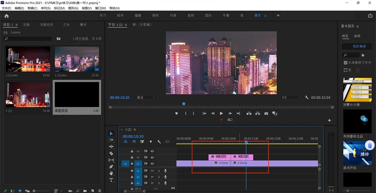Select the Hand tool
376x193 pixels.
pos(111,173)
